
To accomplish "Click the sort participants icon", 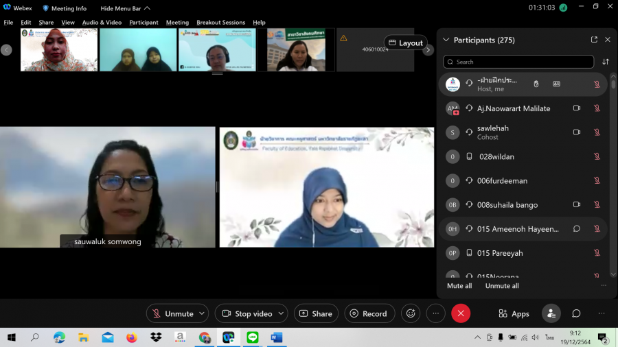I will click(x=606, y=62).
